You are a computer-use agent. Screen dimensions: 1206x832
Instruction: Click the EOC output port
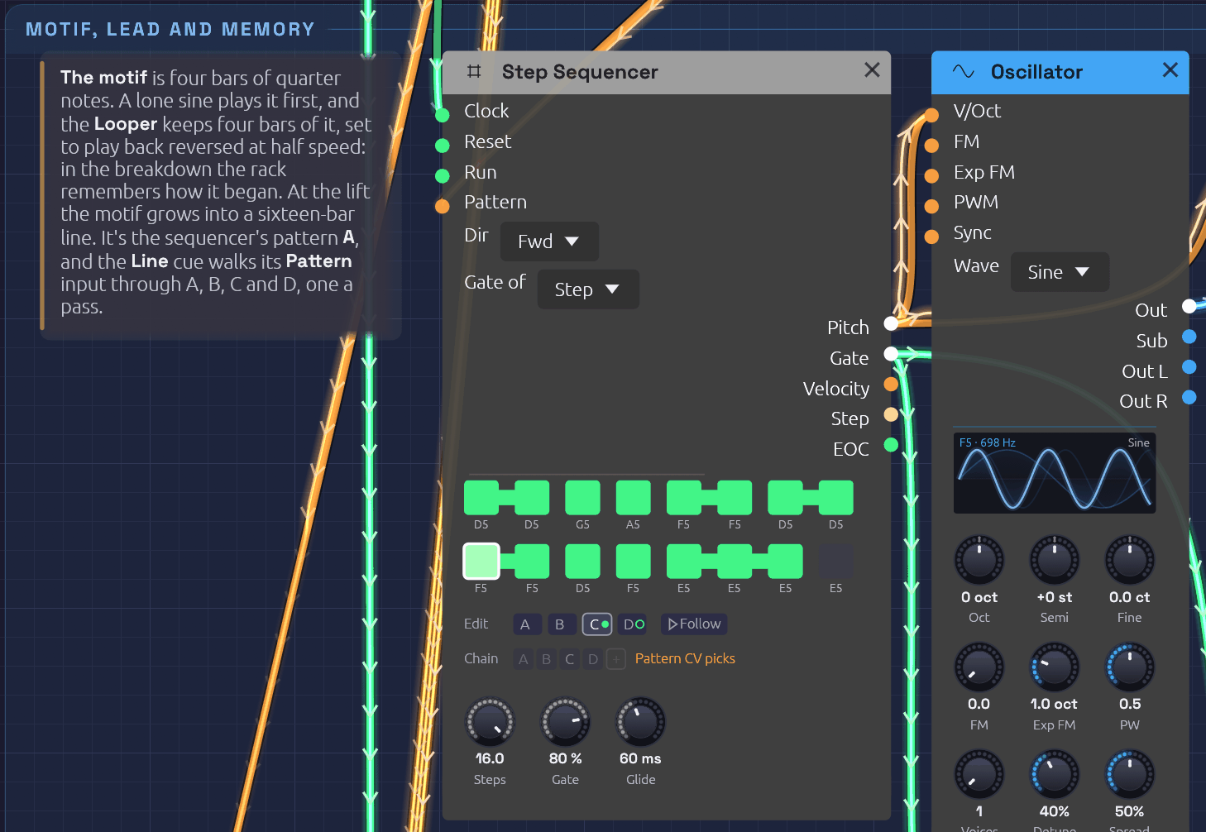point(891,445)
